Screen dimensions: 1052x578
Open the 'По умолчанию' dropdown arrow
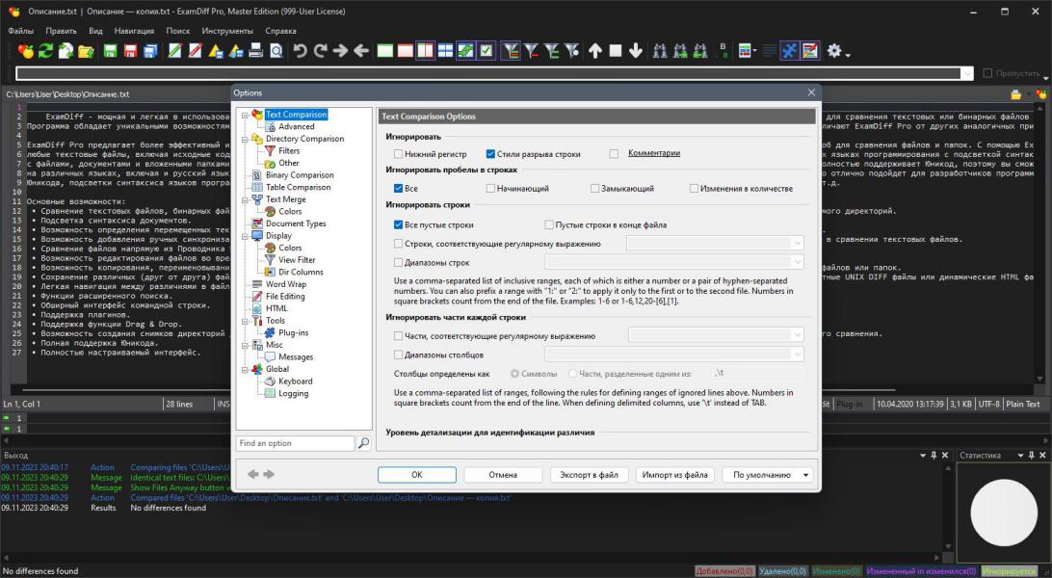click(x=805, y=475)
